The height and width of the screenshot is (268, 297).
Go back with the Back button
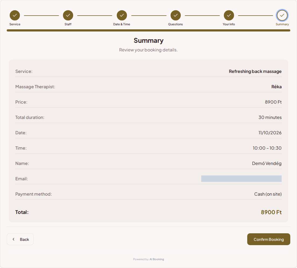point(20,239)
